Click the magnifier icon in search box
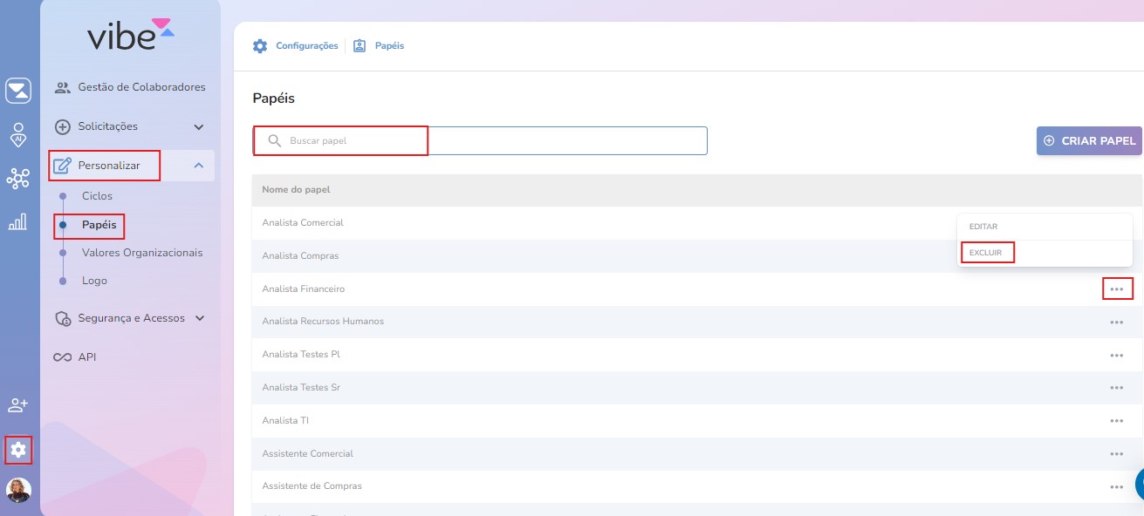The width and height of the screenshot is (1144, 516). pos(275,141)
